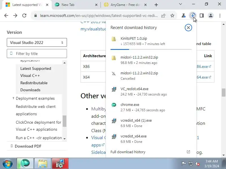Open the Chrome three-dot menu

click(x=220, y=15)
